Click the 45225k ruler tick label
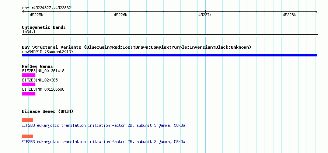 (36, 15)
